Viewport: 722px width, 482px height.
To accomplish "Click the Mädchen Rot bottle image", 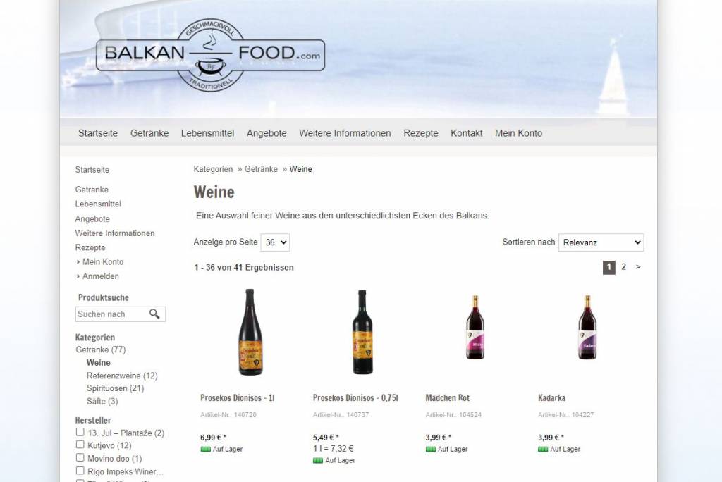I will coord(475,327).
